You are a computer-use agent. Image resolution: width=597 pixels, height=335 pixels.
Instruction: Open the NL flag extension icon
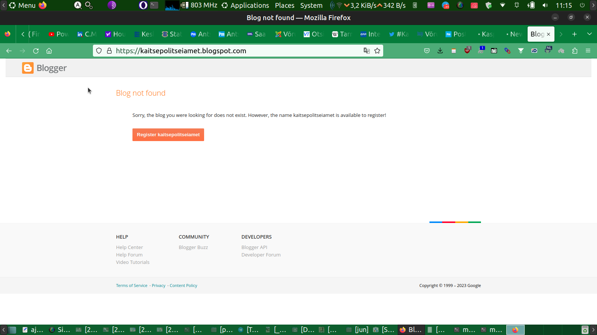[548, 50]
